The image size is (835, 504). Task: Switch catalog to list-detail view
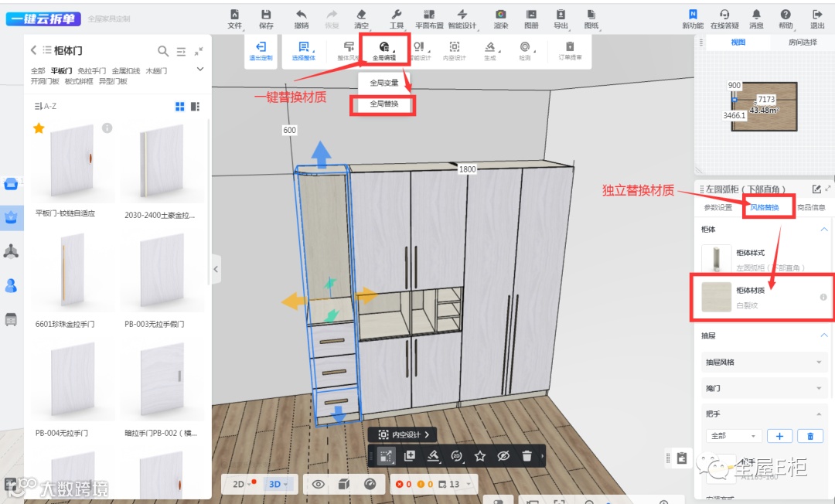click(x=195, y=107)
